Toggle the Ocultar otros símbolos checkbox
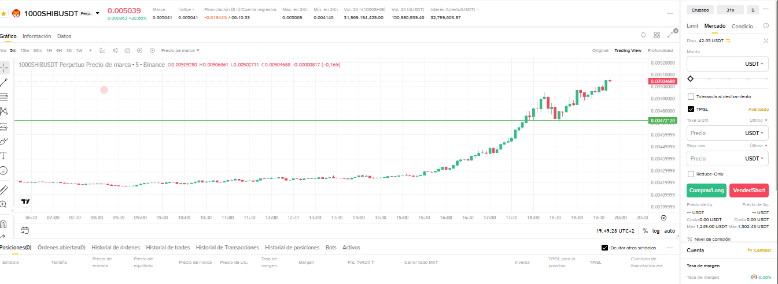The image size is (778, 284). (605, 248)
